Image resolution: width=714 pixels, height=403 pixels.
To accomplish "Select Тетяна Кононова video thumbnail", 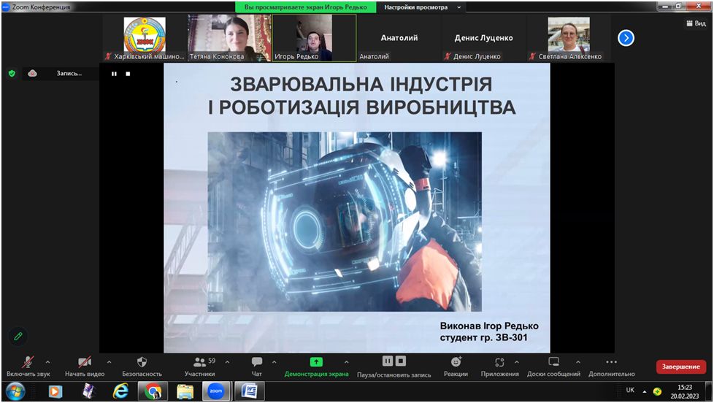I will click(229, 38).
